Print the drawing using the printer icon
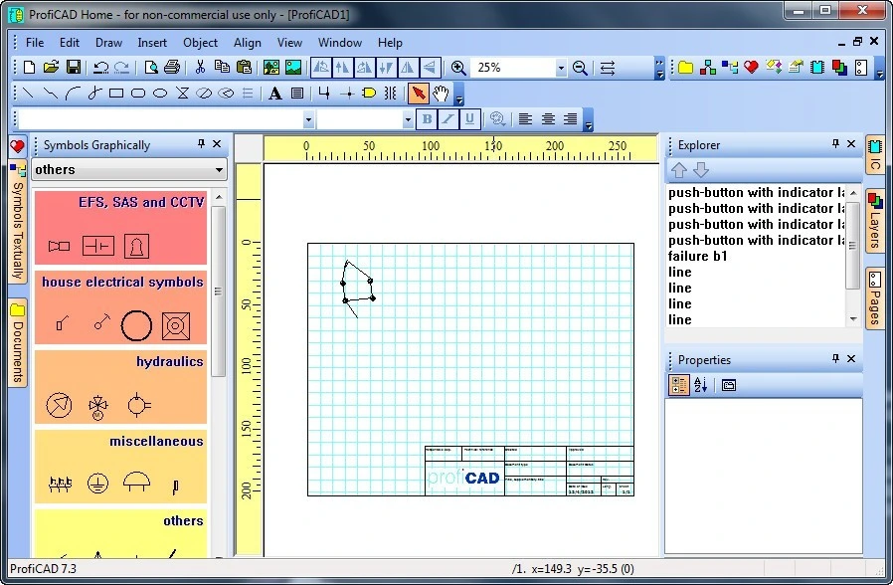The width and height of the screenshot is (893, 585). tap(172, 68)
